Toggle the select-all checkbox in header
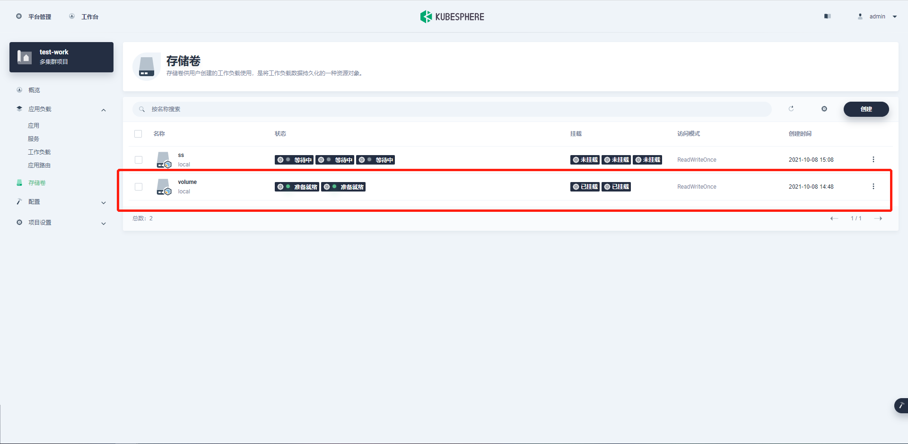The image size is (908, 444). (138, 134)
